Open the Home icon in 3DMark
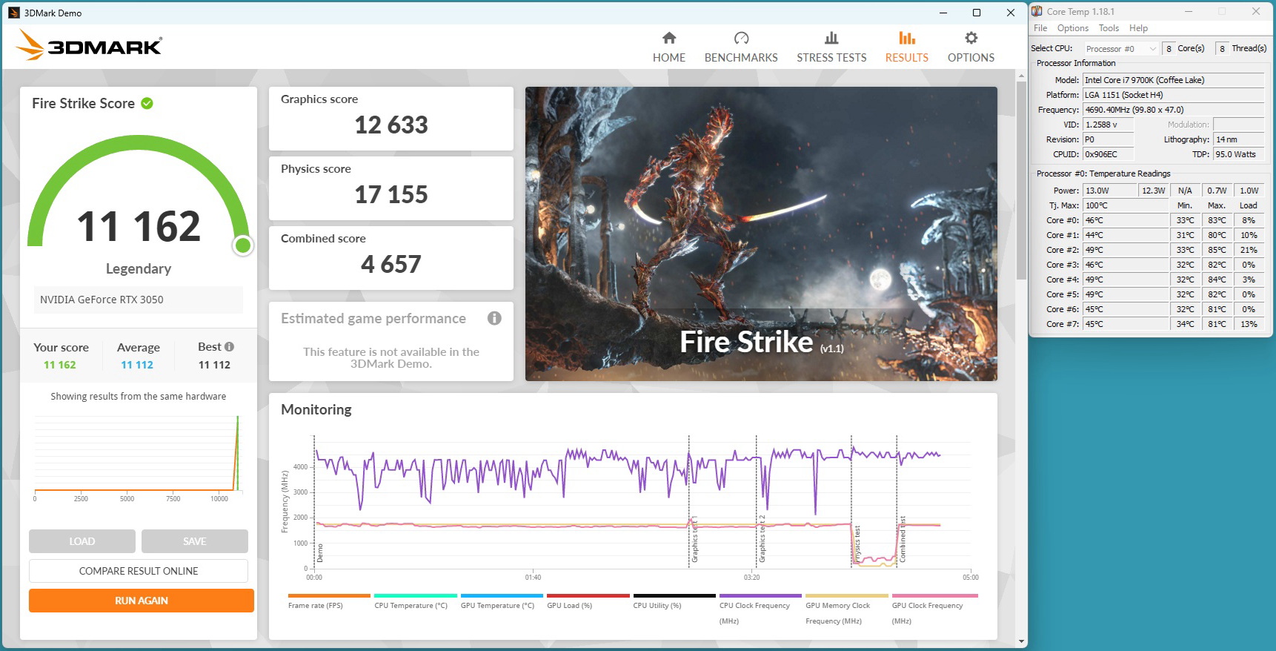 coord(668,39)
